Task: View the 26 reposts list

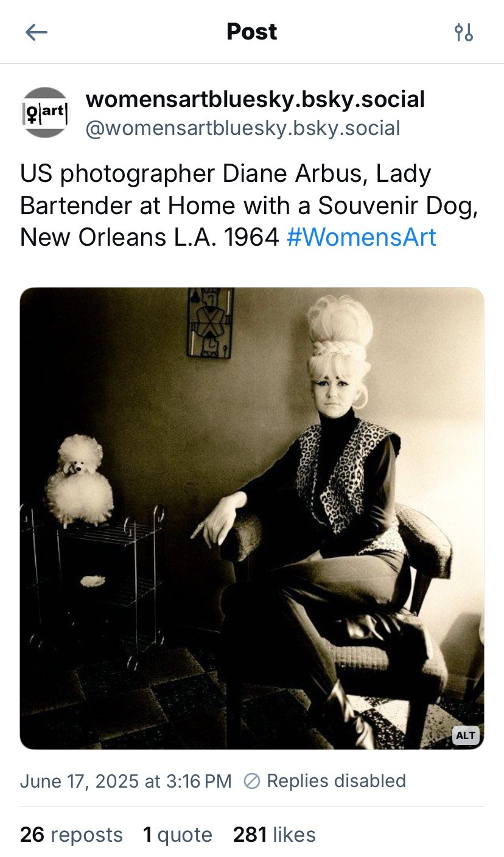Action: point(71,834)
